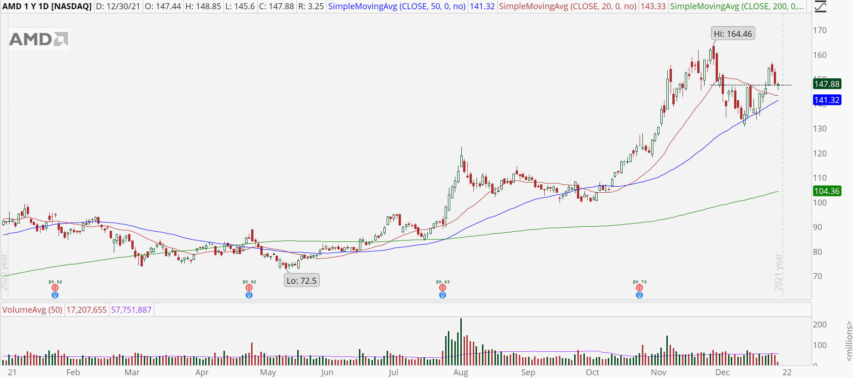Click the blue 141.32 value in the header
This screenshot has width=853, height=378.
click(x=482, y=6)
